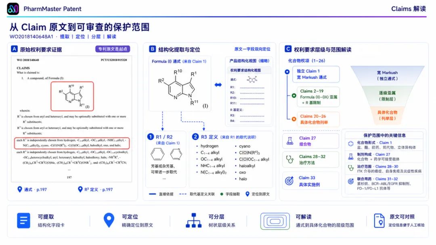Select the green tree node for Claims 2–19

[x=294, y=96]
